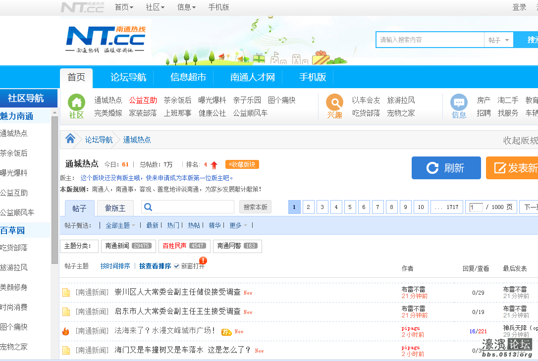The image size is (538, 361).
Task: Click the NT.cc 南通热线 logo
Action: tap(106, 40)
